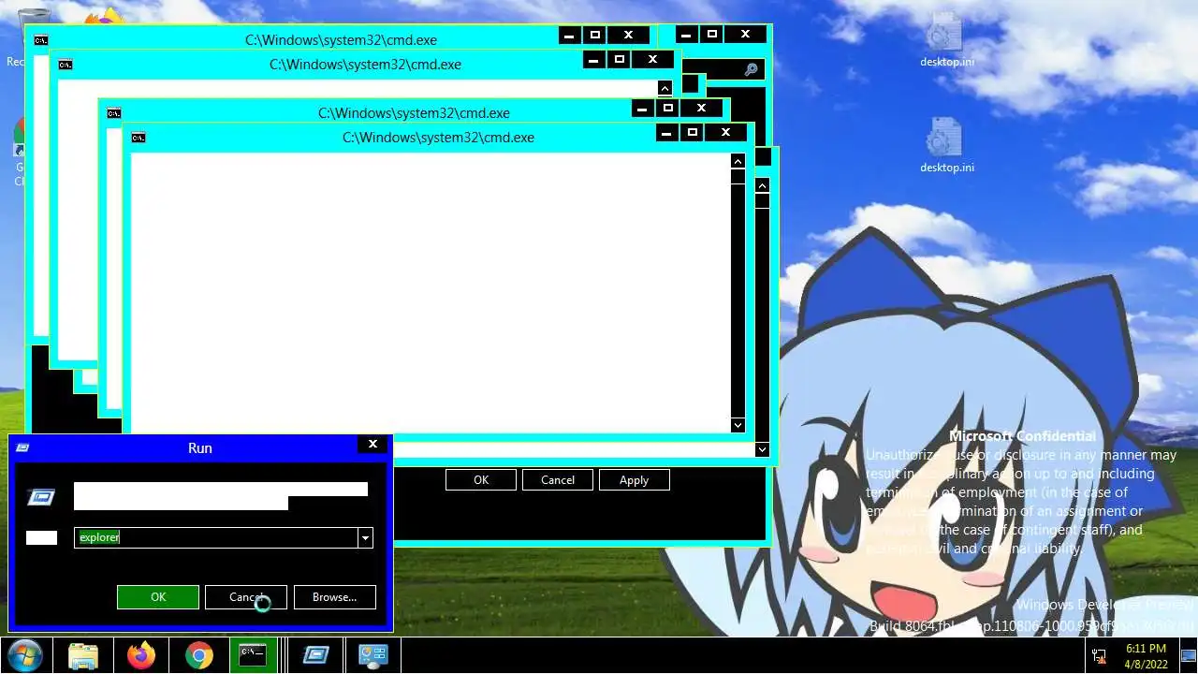Image resolution: width=1198 pixels, height=674 pixels.
Task: Click the Run dialog title bar icon
Action: click(23, 447)
